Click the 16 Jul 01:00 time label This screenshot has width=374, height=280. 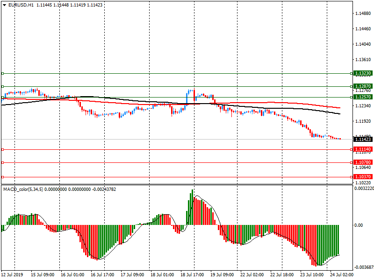[72, 274]
